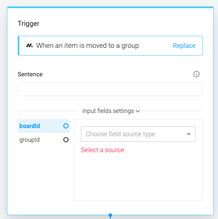Replace the current trigger
The image size is (218, 219).
[184, 46]
